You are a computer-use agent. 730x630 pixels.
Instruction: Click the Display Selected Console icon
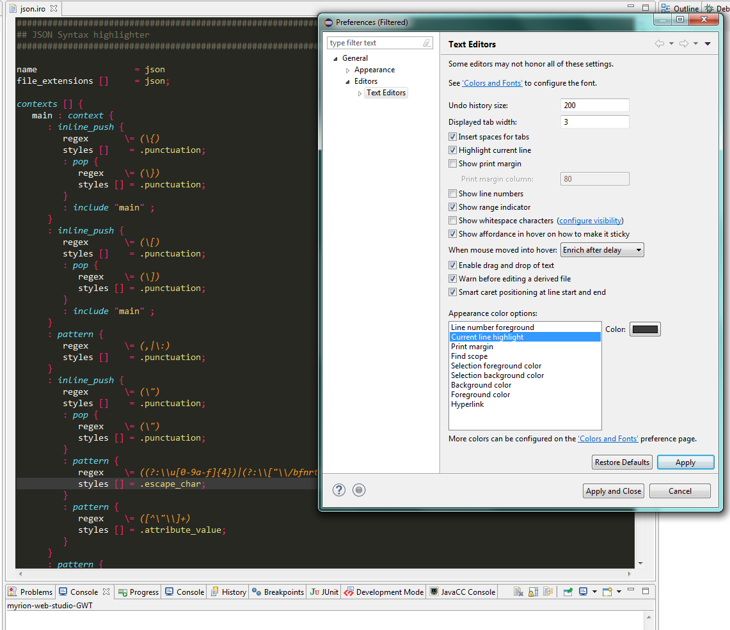[x=583, y=592]
